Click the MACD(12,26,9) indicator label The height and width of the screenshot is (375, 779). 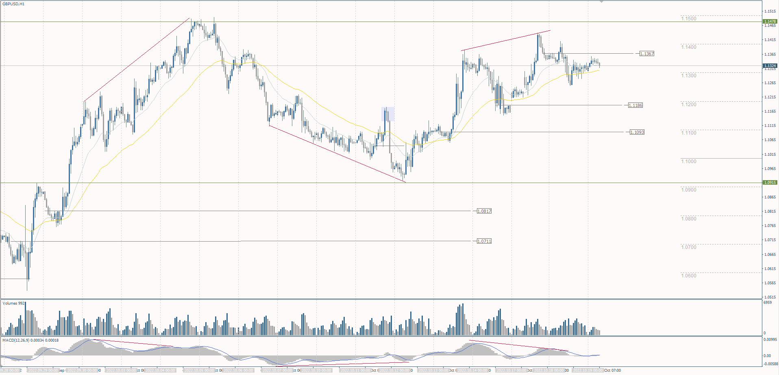coord(30,340)
